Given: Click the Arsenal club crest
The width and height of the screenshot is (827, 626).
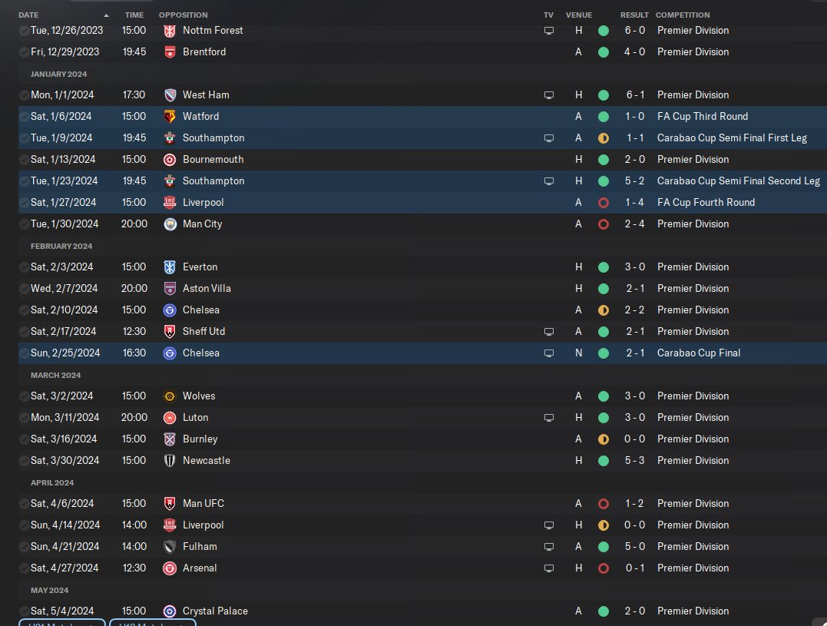Looking at the screenshot, I should coord(169,568).
